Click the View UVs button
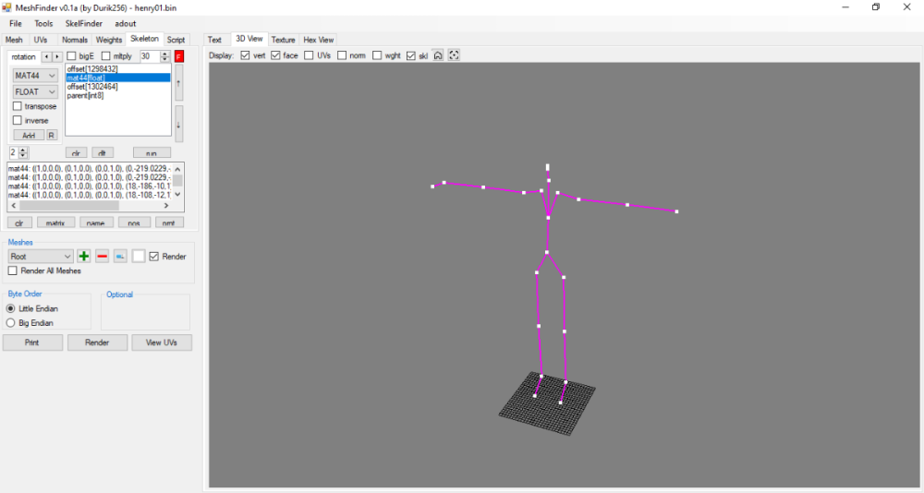The width and height of the screenshot is (924, 493). (162, 343)
